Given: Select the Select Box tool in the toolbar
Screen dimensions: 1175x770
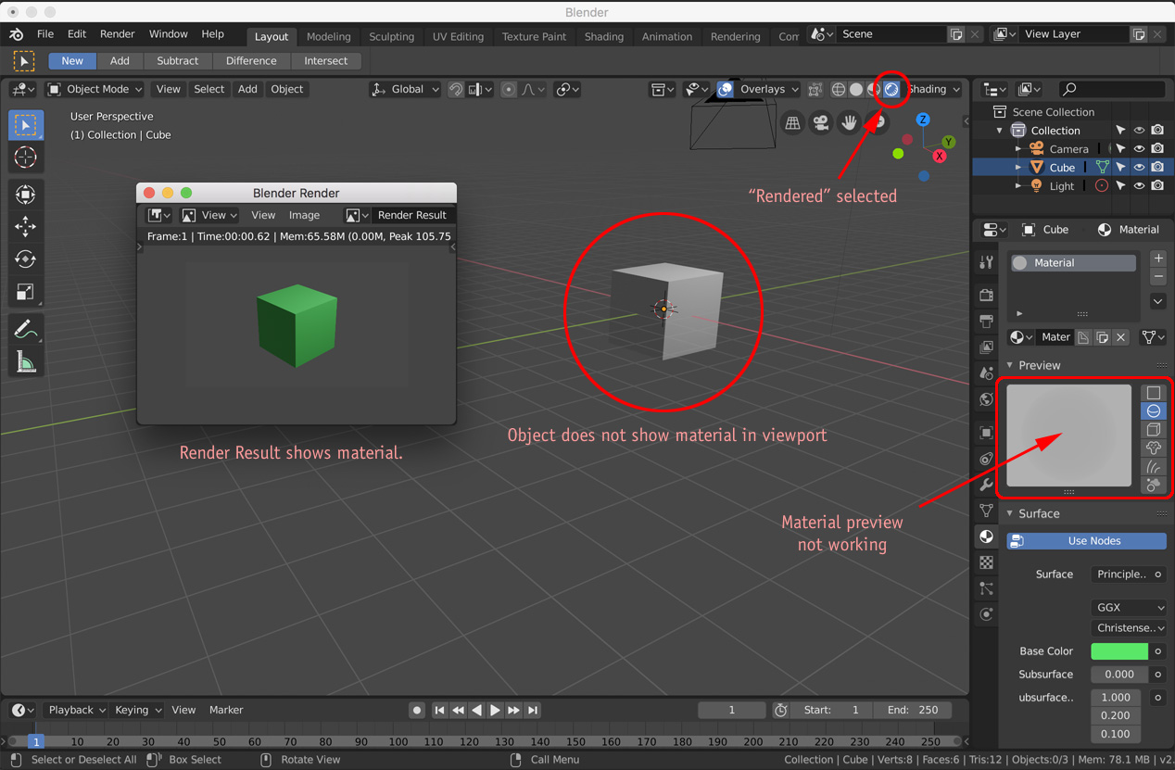Looking at the screenshot, I should (26, 125).
